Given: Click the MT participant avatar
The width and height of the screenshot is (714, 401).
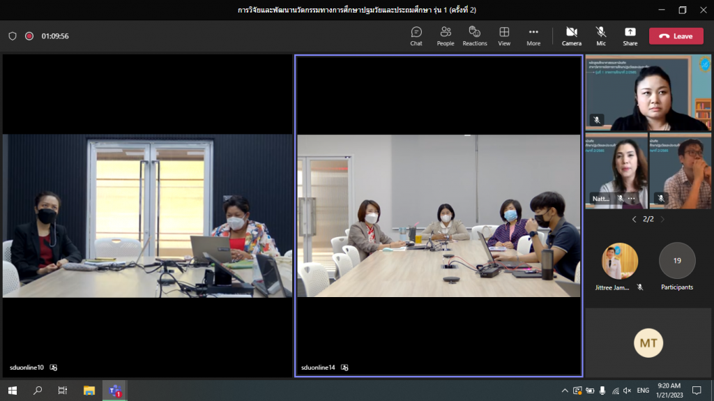Looking at the screenshot, I should click(x=648, y=342).
